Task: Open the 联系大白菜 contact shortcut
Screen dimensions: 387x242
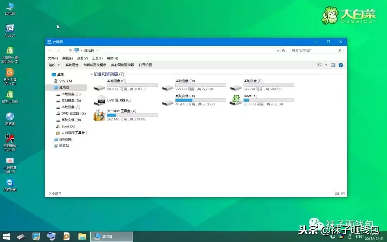Action: 10,96
